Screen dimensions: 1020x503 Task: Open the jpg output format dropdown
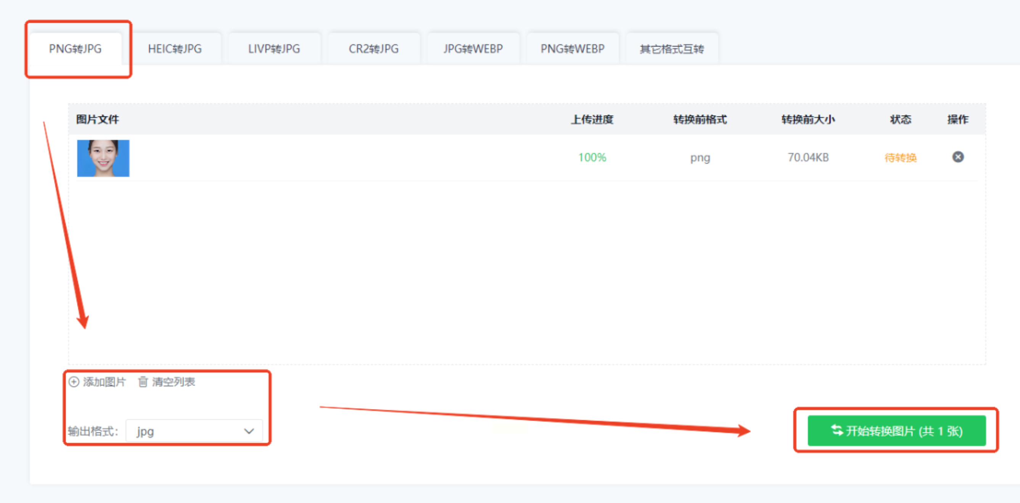pos(194,431)
